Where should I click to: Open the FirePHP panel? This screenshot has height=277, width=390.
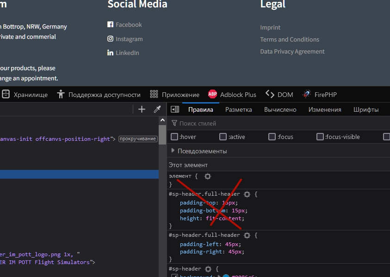[320, 95]
